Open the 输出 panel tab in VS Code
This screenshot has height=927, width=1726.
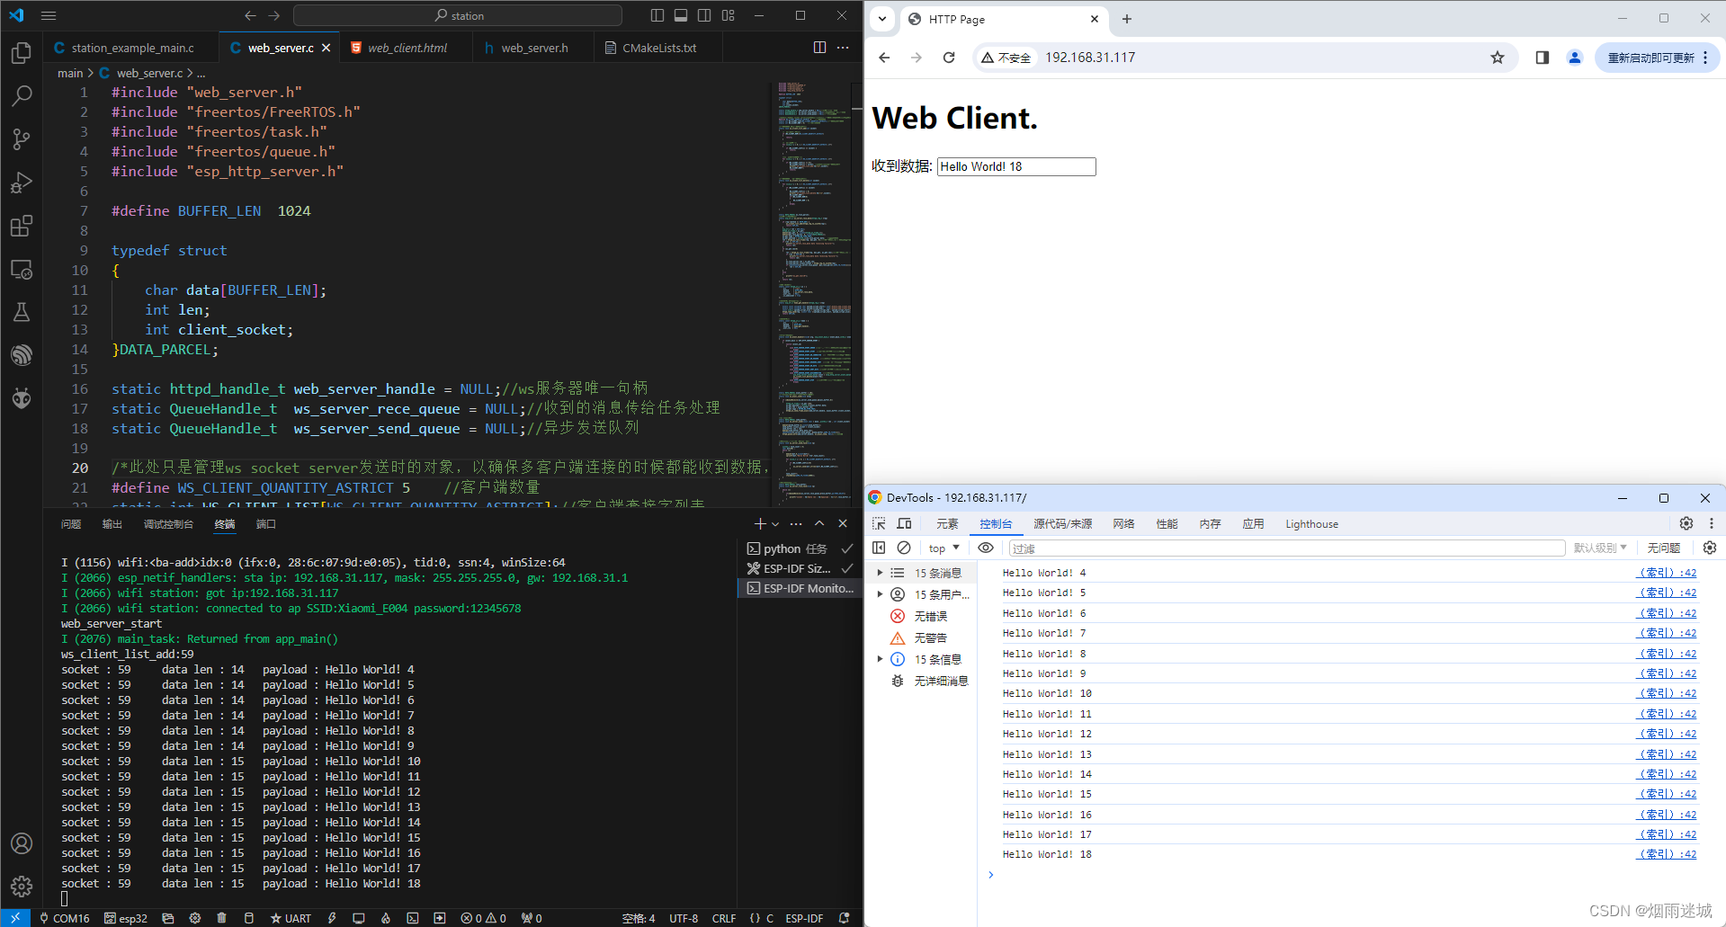pyautogui.click(x=112, y=523)
